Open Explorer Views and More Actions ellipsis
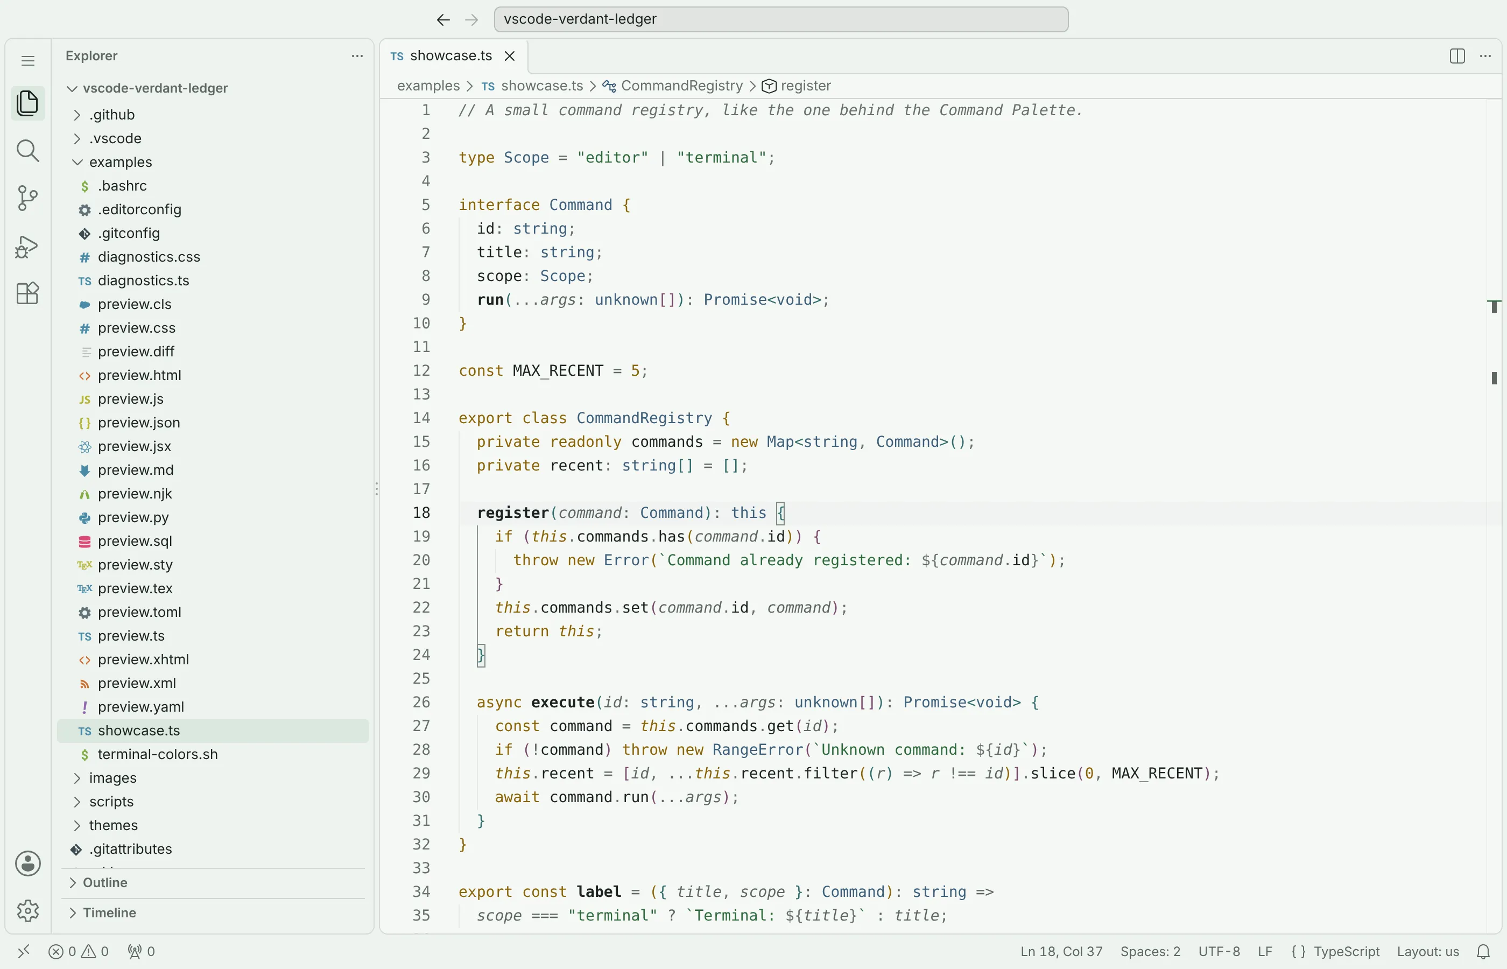 357,56
